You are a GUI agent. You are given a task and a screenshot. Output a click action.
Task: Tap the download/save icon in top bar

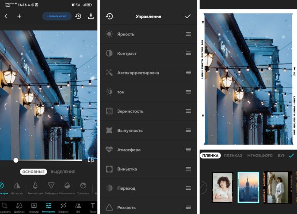91,16
